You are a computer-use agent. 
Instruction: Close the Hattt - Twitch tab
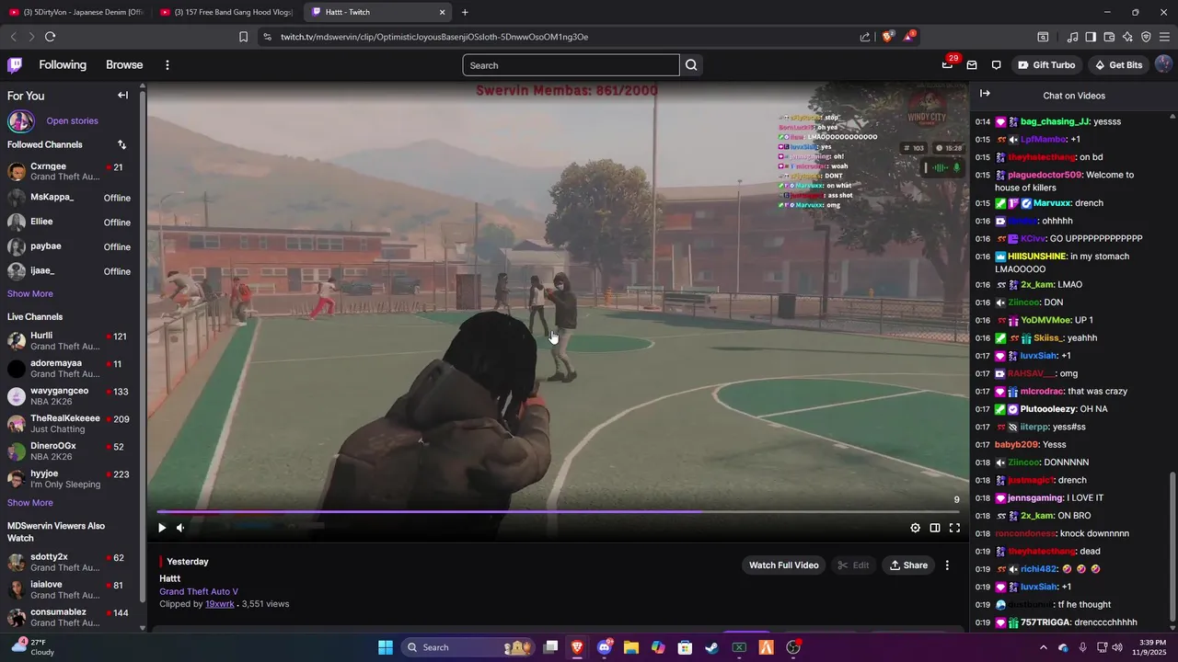point(442,12)
